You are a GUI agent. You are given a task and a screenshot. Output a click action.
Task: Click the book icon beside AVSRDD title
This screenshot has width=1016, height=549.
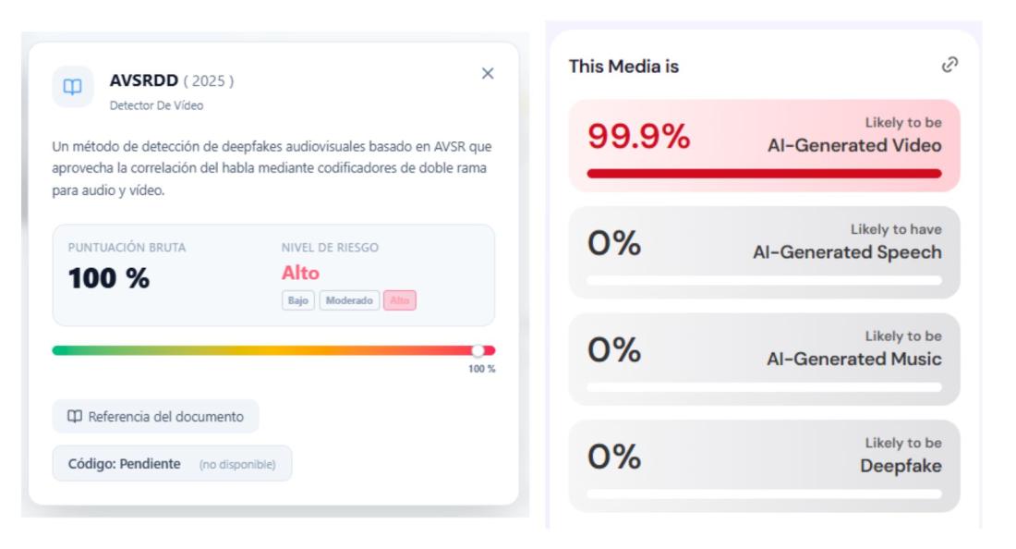(x=73, y=86)
